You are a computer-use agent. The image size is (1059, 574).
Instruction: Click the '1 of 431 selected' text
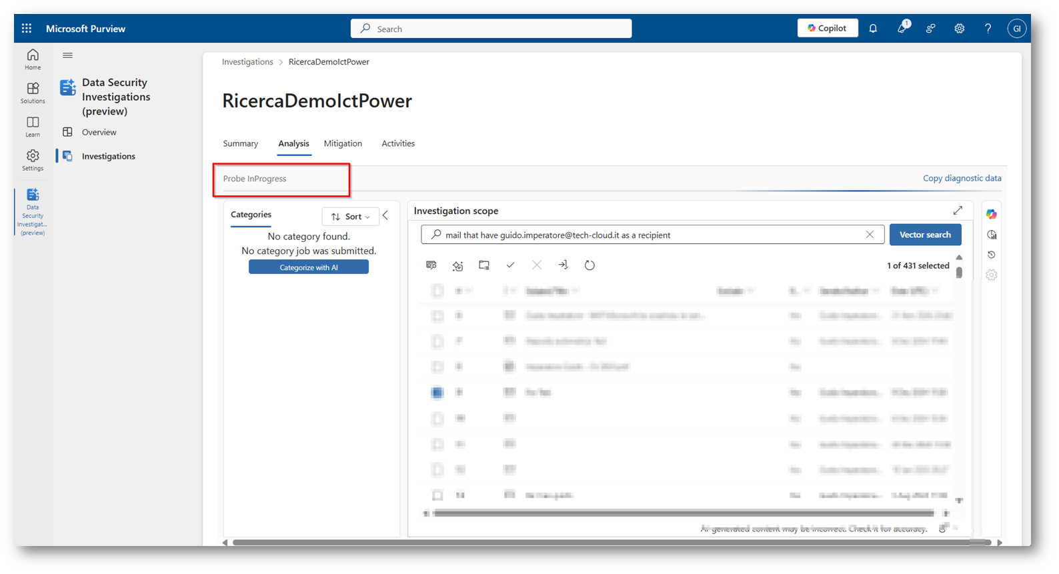tap(918, 265)
